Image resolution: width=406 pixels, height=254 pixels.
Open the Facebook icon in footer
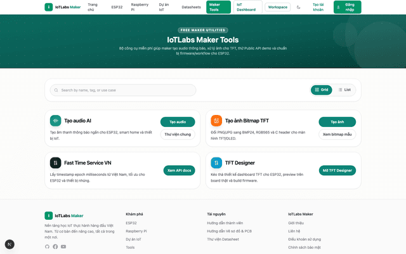[55, 246]
